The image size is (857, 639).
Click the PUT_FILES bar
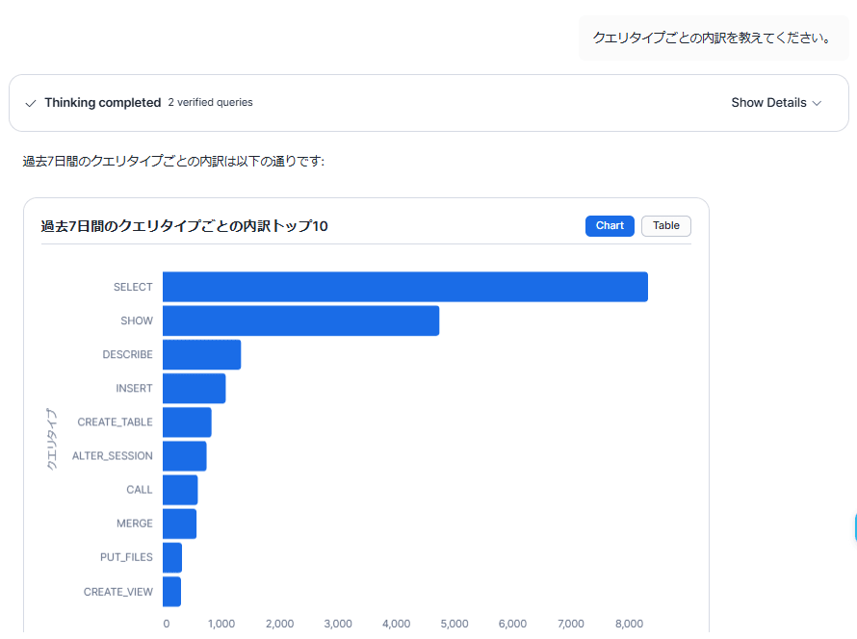click(172, 557)
